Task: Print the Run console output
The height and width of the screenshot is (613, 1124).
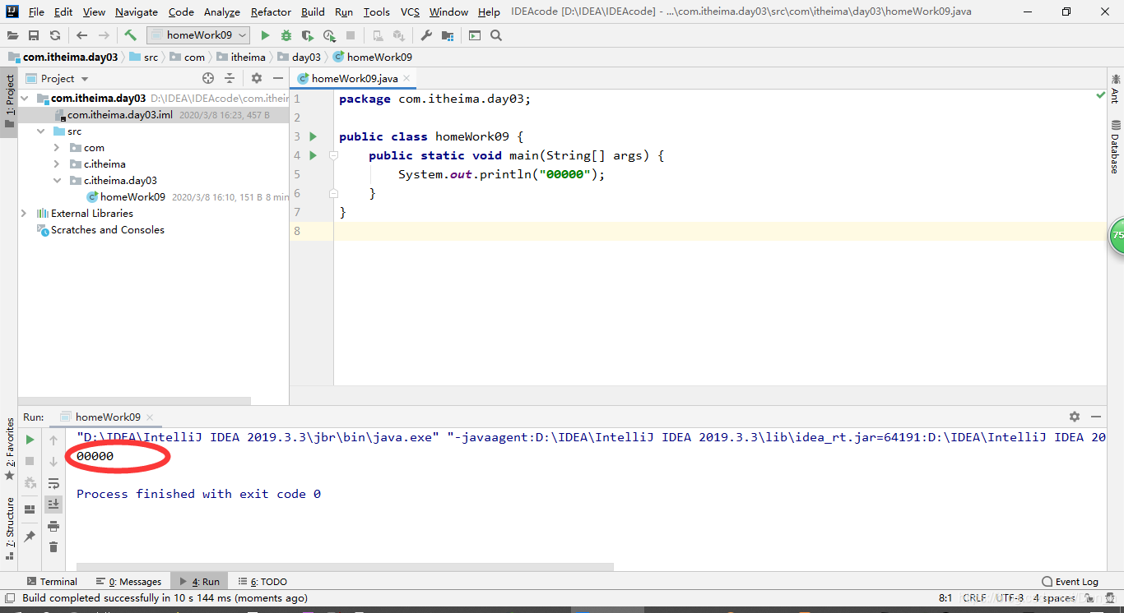Action: coord(53,526)
